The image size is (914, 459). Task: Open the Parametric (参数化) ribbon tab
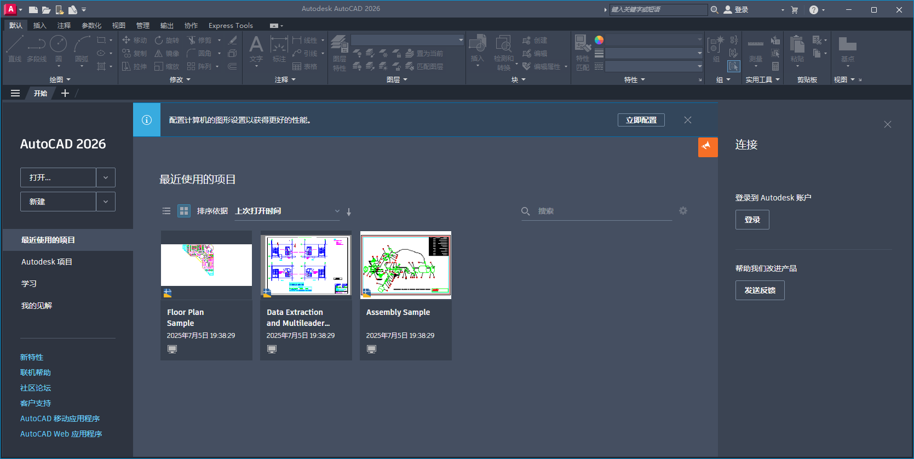(x=91, y=26)
